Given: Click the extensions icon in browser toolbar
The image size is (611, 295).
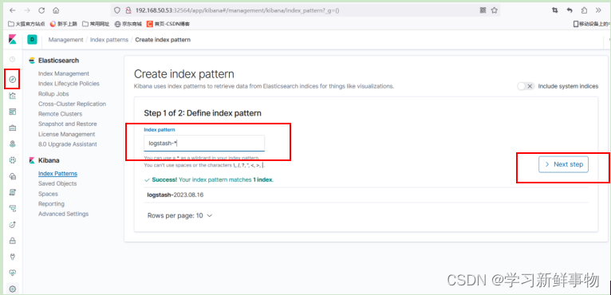Looking at the screenshot, I should [584, 10].
